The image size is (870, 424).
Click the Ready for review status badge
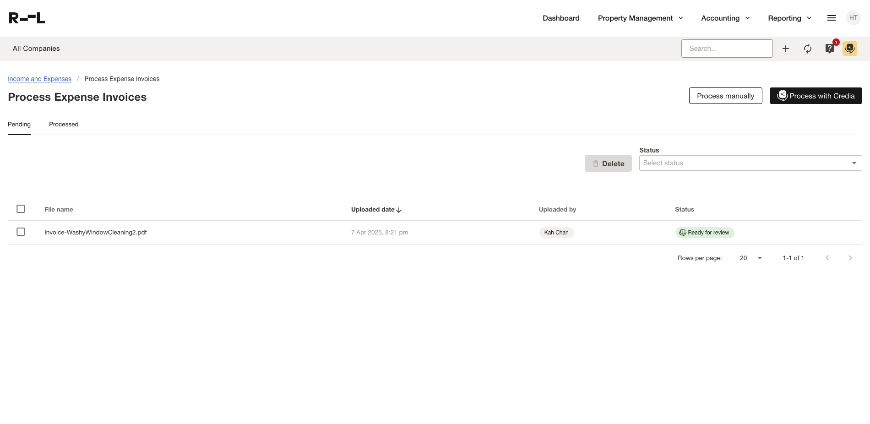pos(705,233)
